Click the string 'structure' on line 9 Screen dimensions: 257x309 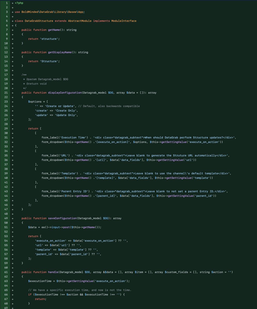49,39
